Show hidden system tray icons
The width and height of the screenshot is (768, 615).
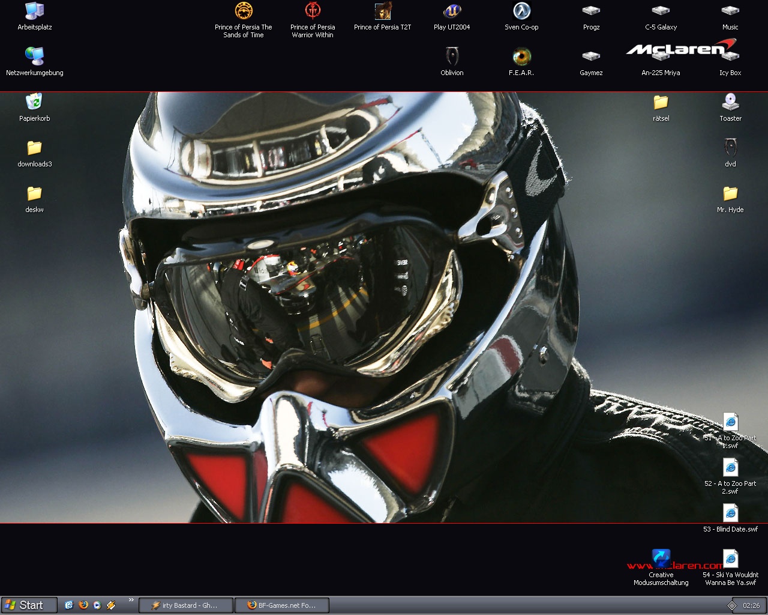click(x=731, y=605)
